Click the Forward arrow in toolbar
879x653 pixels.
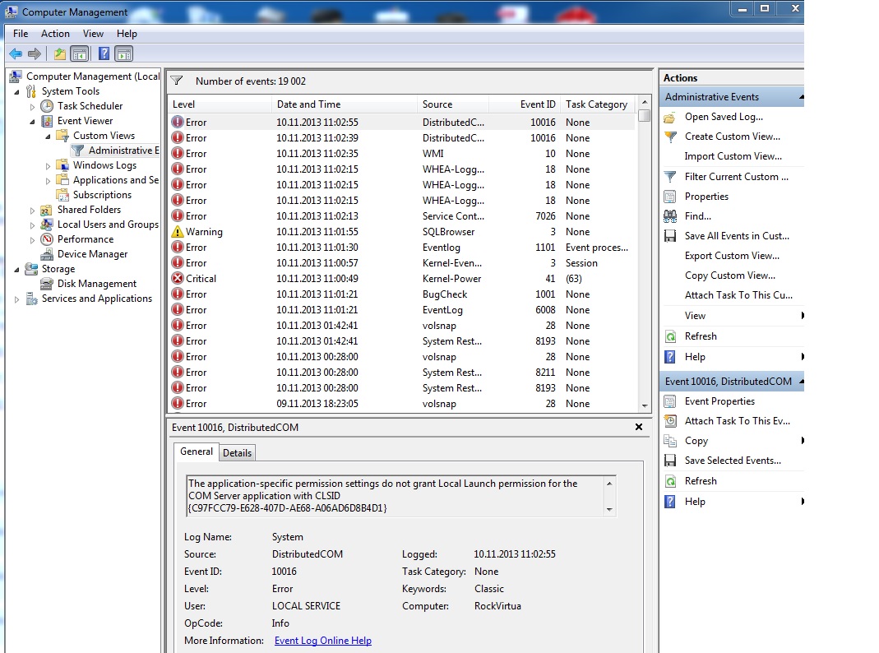(35, 53)
